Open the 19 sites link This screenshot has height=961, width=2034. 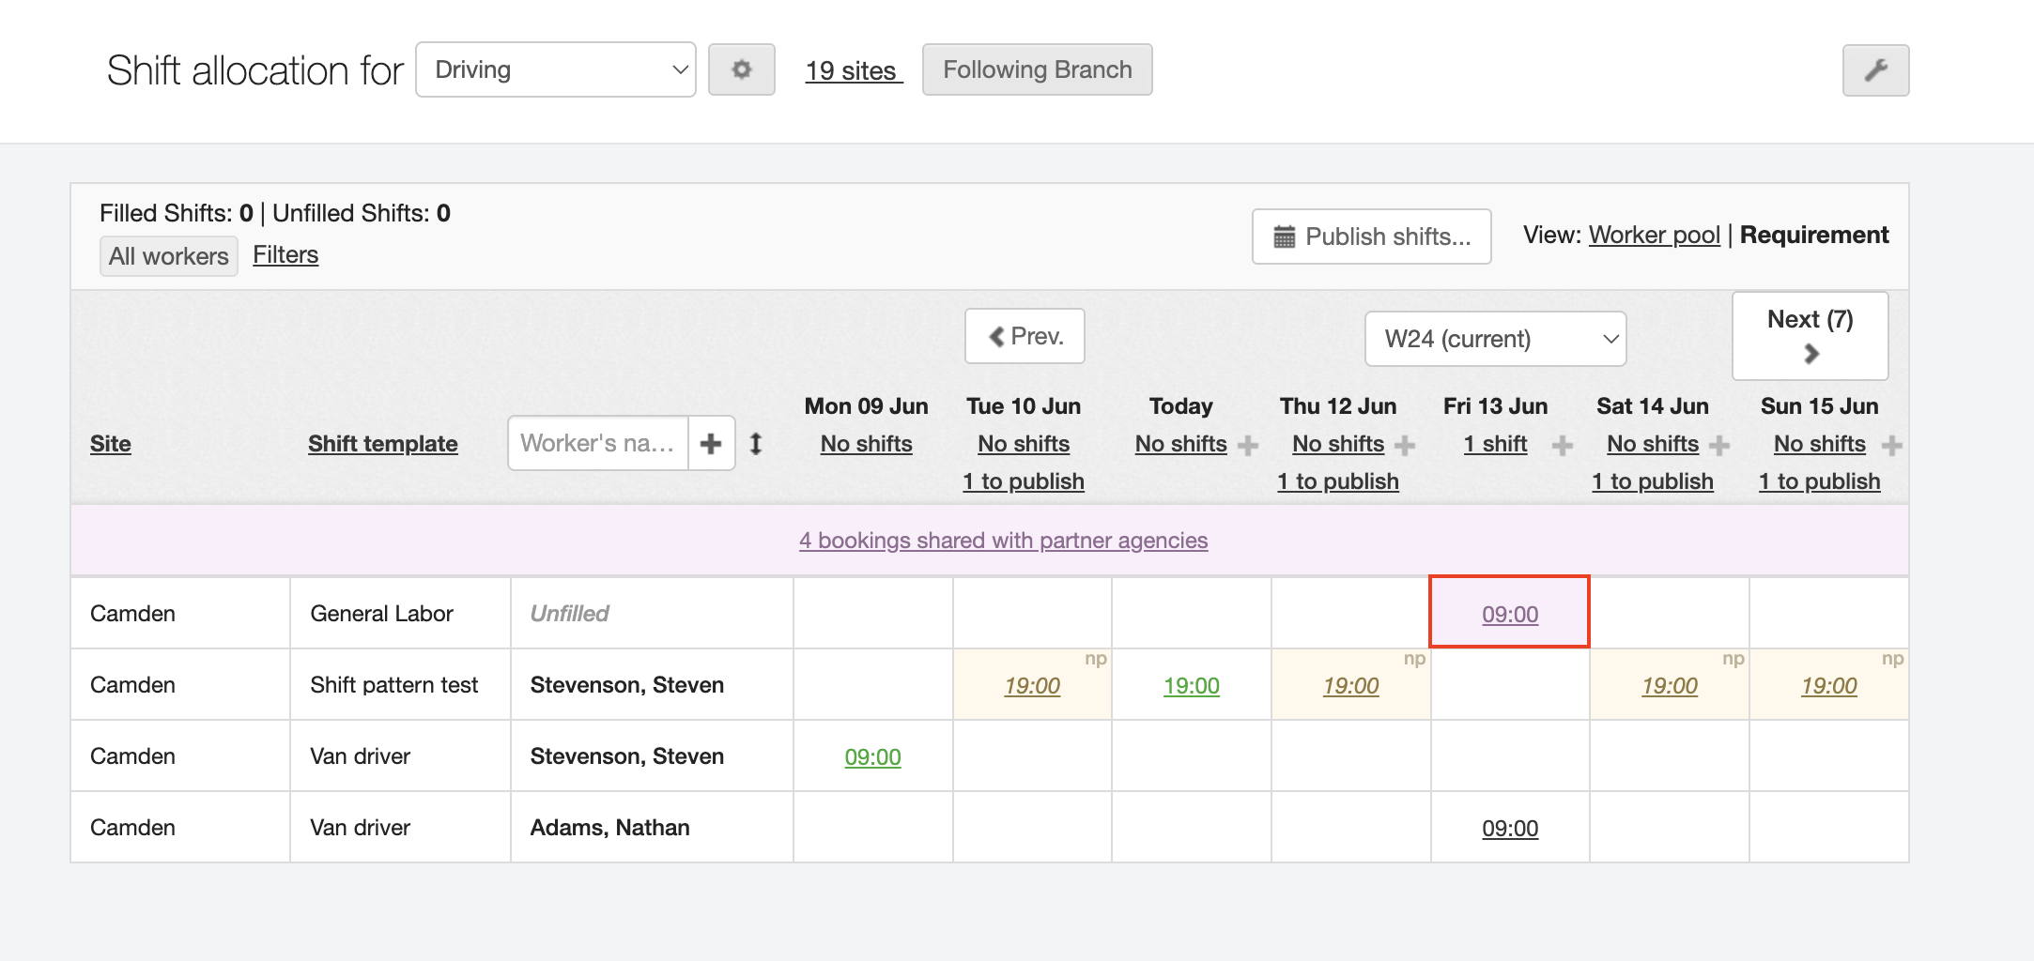(x=853, y=70)
